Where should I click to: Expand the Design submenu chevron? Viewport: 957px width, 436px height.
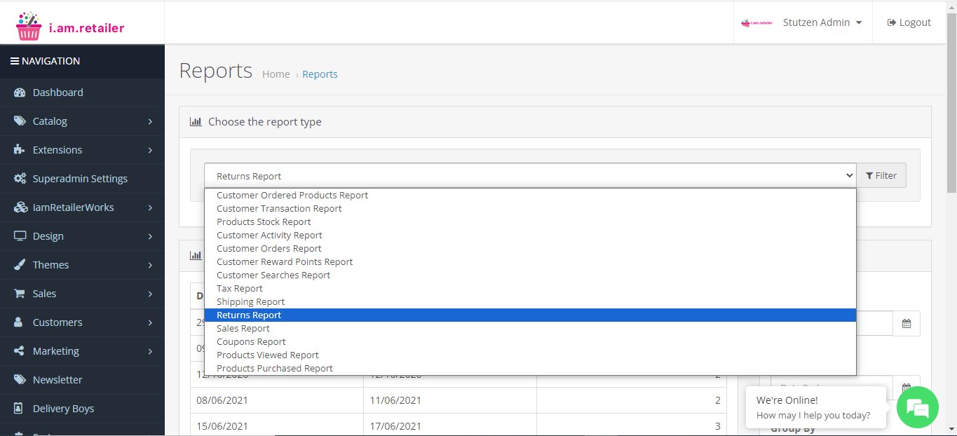150,236
